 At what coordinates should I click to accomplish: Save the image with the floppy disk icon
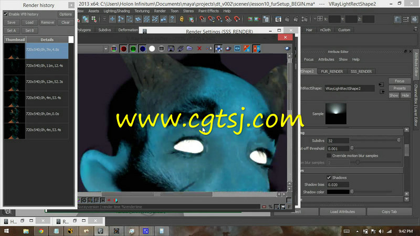[x=171, y=49]
